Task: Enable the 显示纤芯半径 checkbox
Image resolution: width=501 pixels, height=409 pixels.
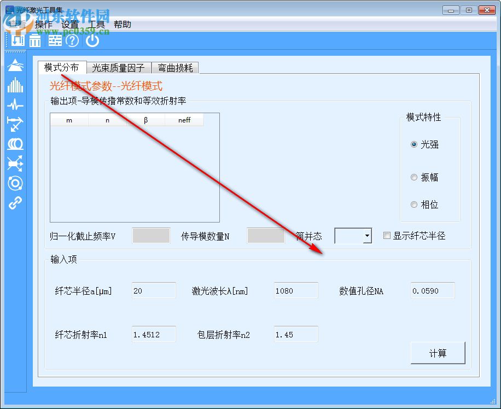Action: (387, 235)
